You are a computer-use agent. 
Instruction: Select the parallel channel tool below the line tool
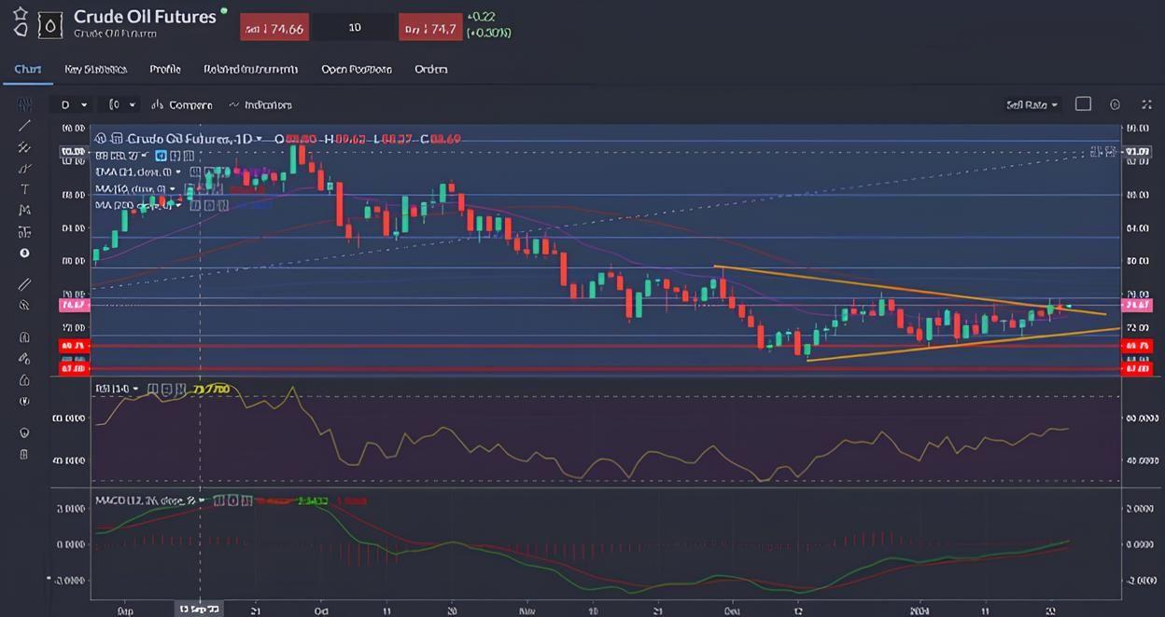click(x=24, y=147)
